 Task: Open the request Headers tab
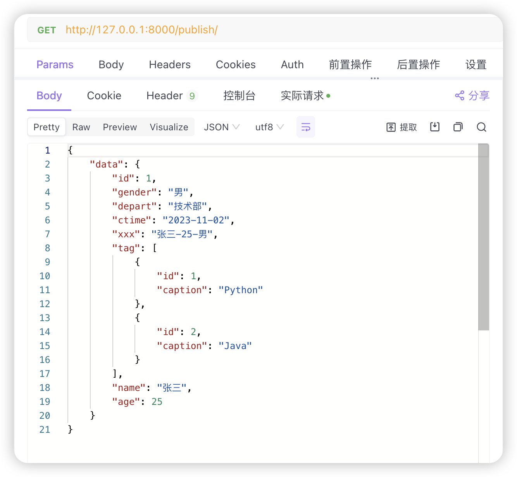(170, 64)
